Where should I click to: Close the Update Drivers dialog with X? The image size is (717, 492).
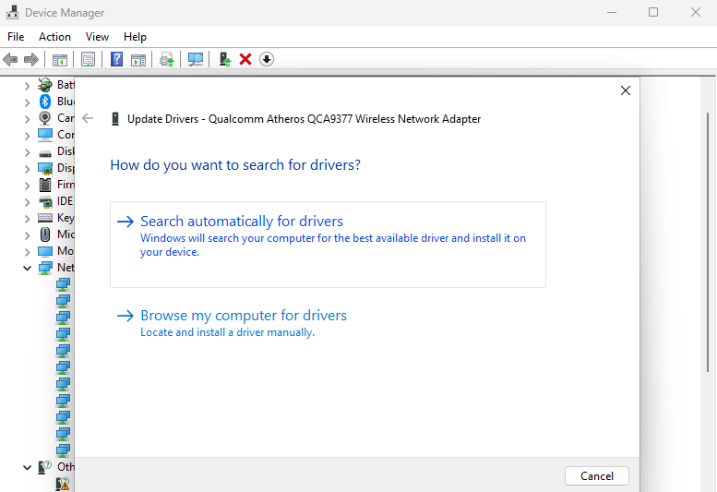[626, 90]
